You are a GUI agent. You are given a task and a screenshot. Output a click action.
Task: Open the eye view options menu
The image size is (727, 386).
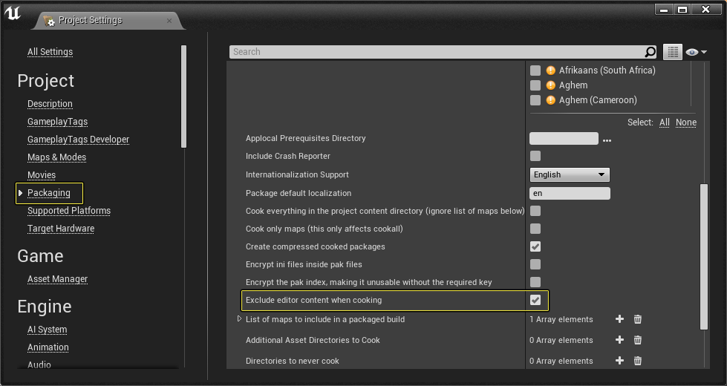[x=696, y=52]
